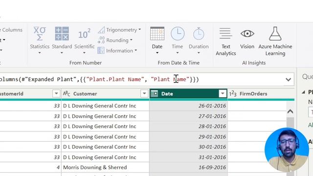Image resolution: width=313 pixels, height=176 pixels.
Task: Open the CustomerId column filter dropdown
Action: [x=56, y=93]
